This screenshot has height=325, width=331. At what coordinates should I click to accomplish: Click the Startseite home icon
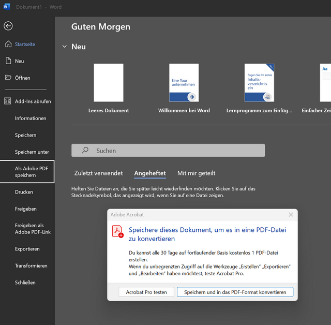click(x=8, y=44)
